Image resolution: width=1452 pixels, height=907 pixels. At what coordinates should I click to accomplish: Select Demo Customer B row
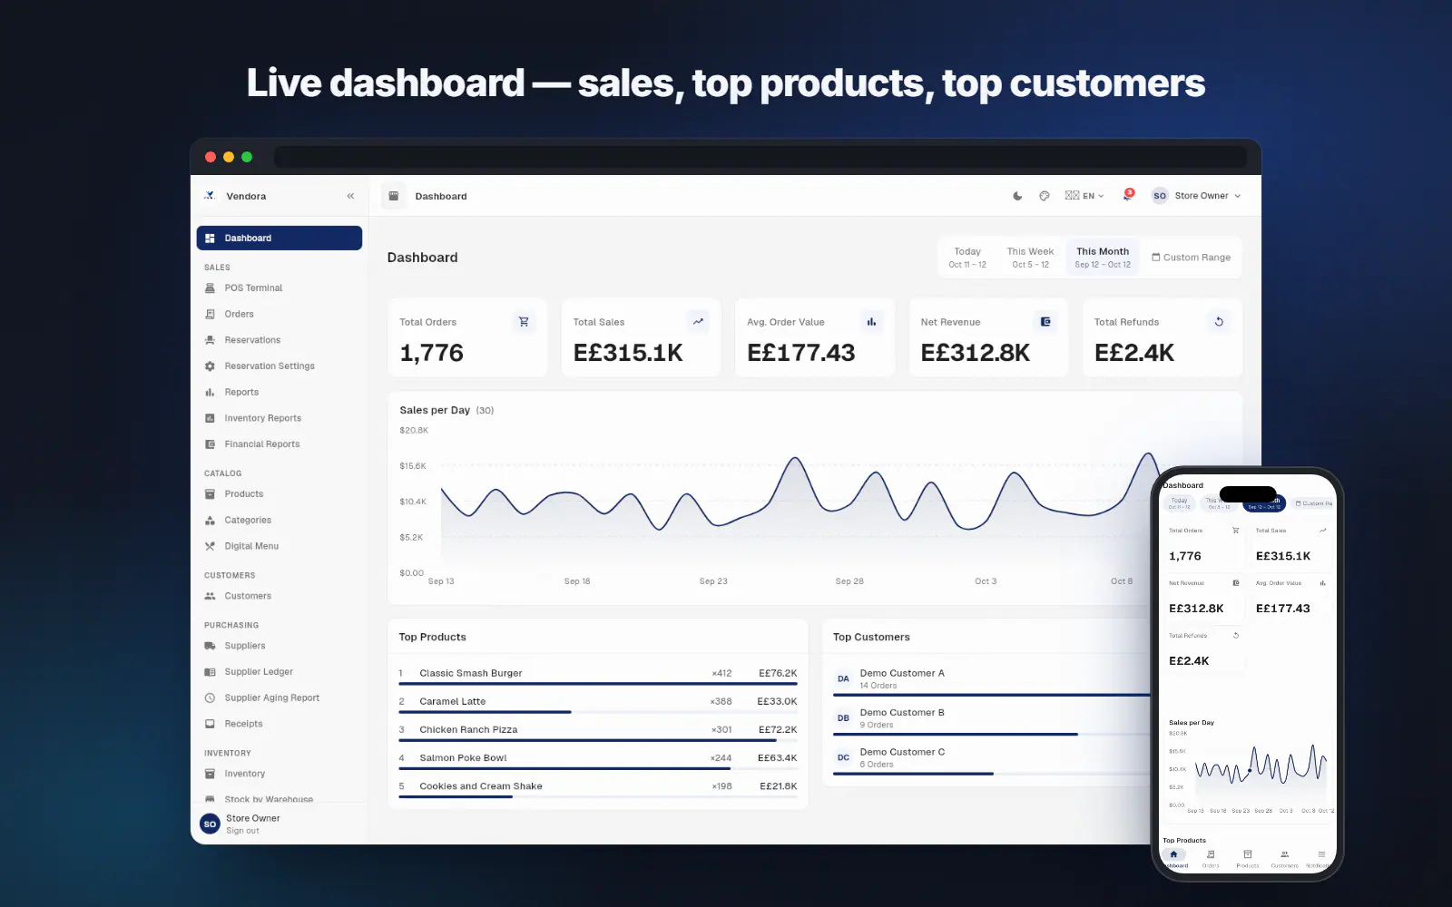(x=992, y=719)
